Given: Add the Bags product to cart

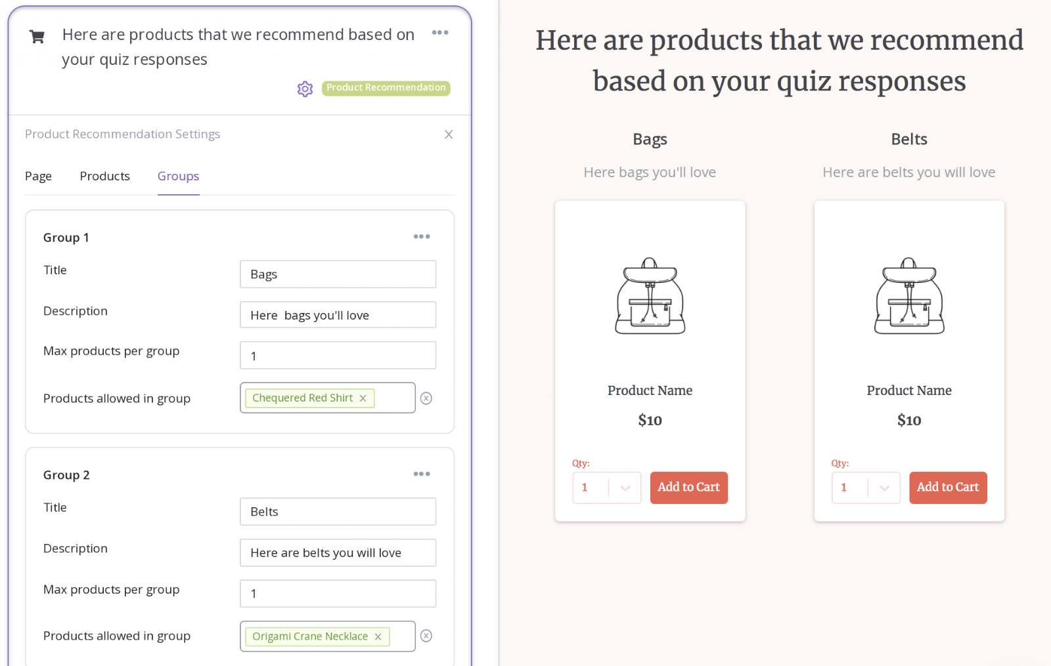Looking at the screenshot, I should pos(689,488).
